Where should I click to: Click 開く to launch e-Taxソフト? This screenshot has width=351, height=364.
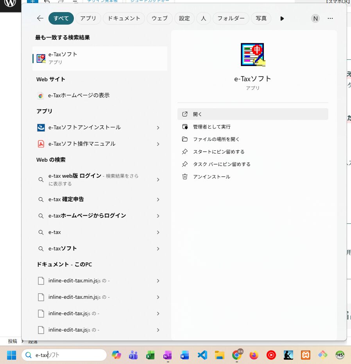click(x=253, y=114)
